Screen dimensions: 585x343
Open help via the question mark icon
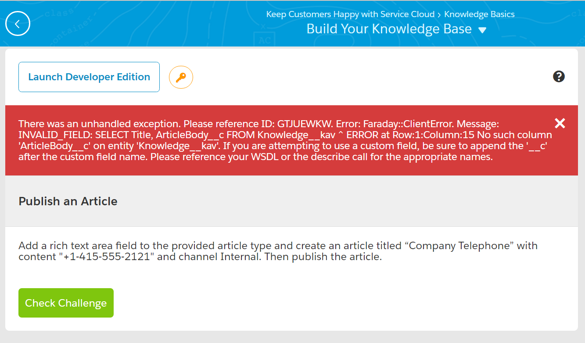click(x=559, y=77)
